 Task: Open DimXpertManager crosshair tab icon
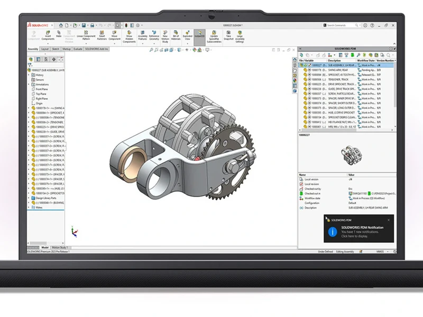[x=54, y=59]
